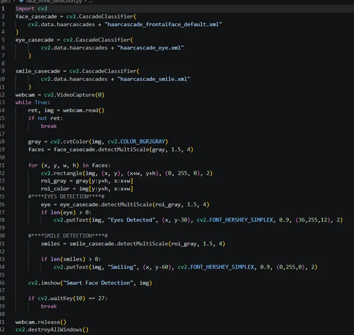Click line number 13 gutter area

coord(2,102)
